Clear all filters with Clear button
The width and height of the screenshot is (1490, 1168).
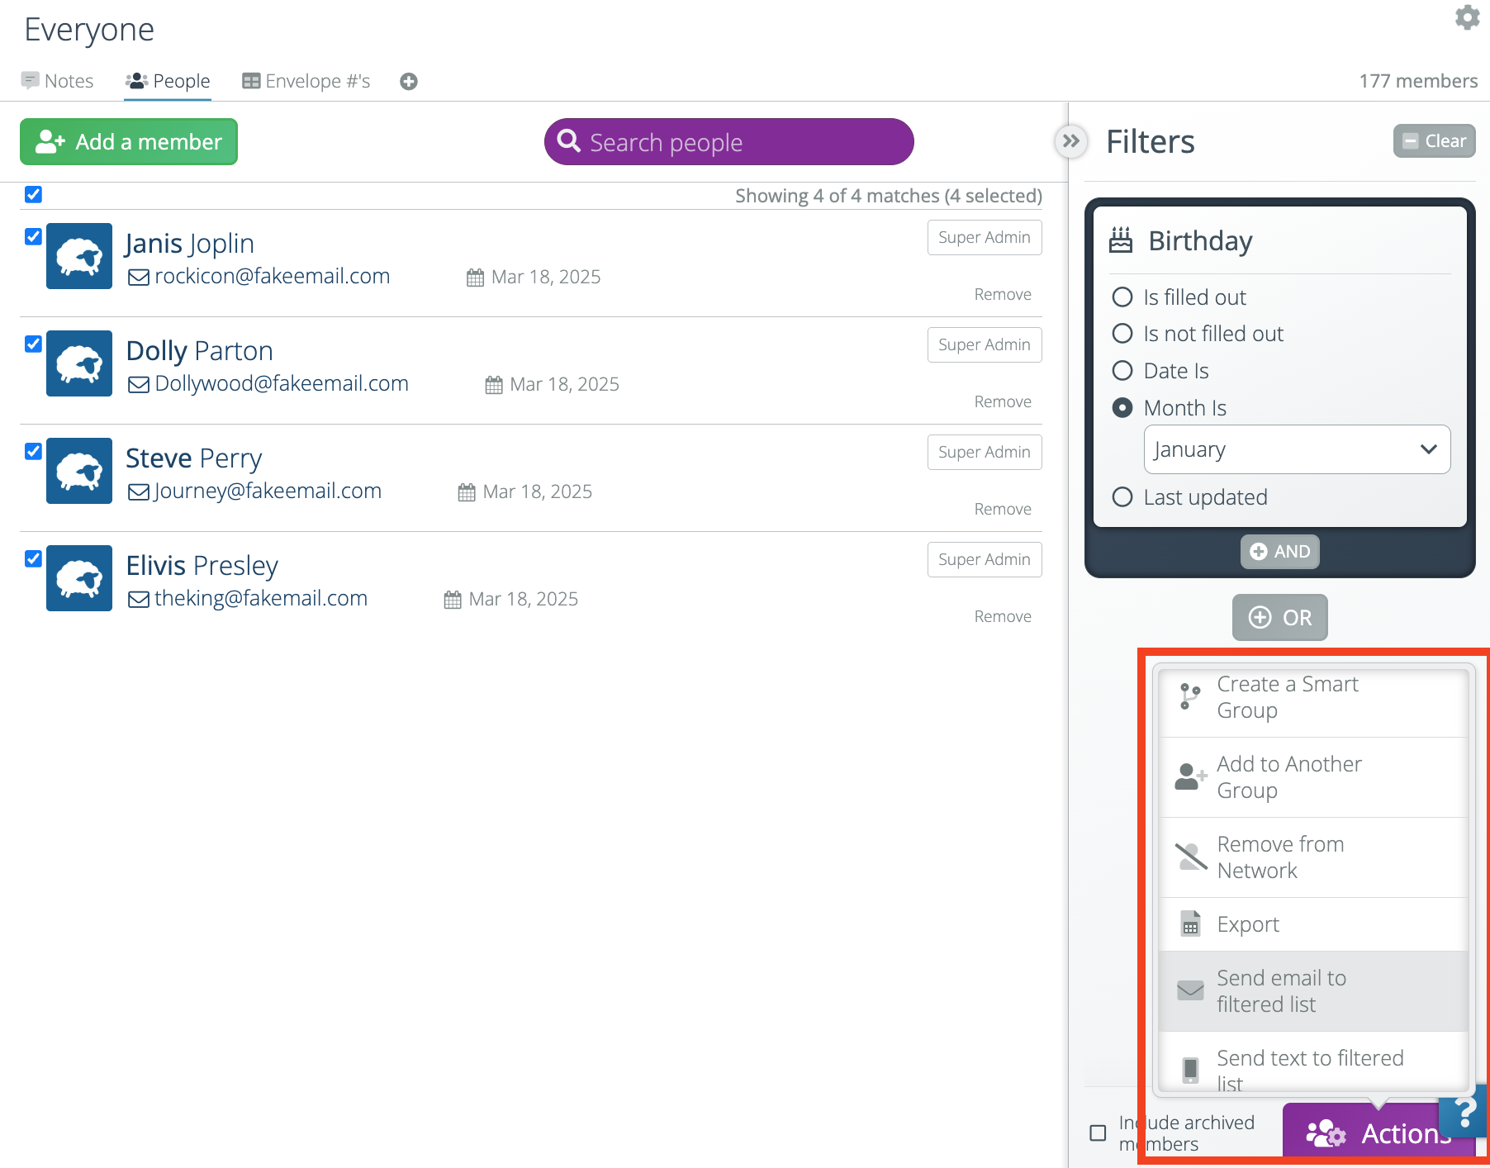click(1434, 141)
